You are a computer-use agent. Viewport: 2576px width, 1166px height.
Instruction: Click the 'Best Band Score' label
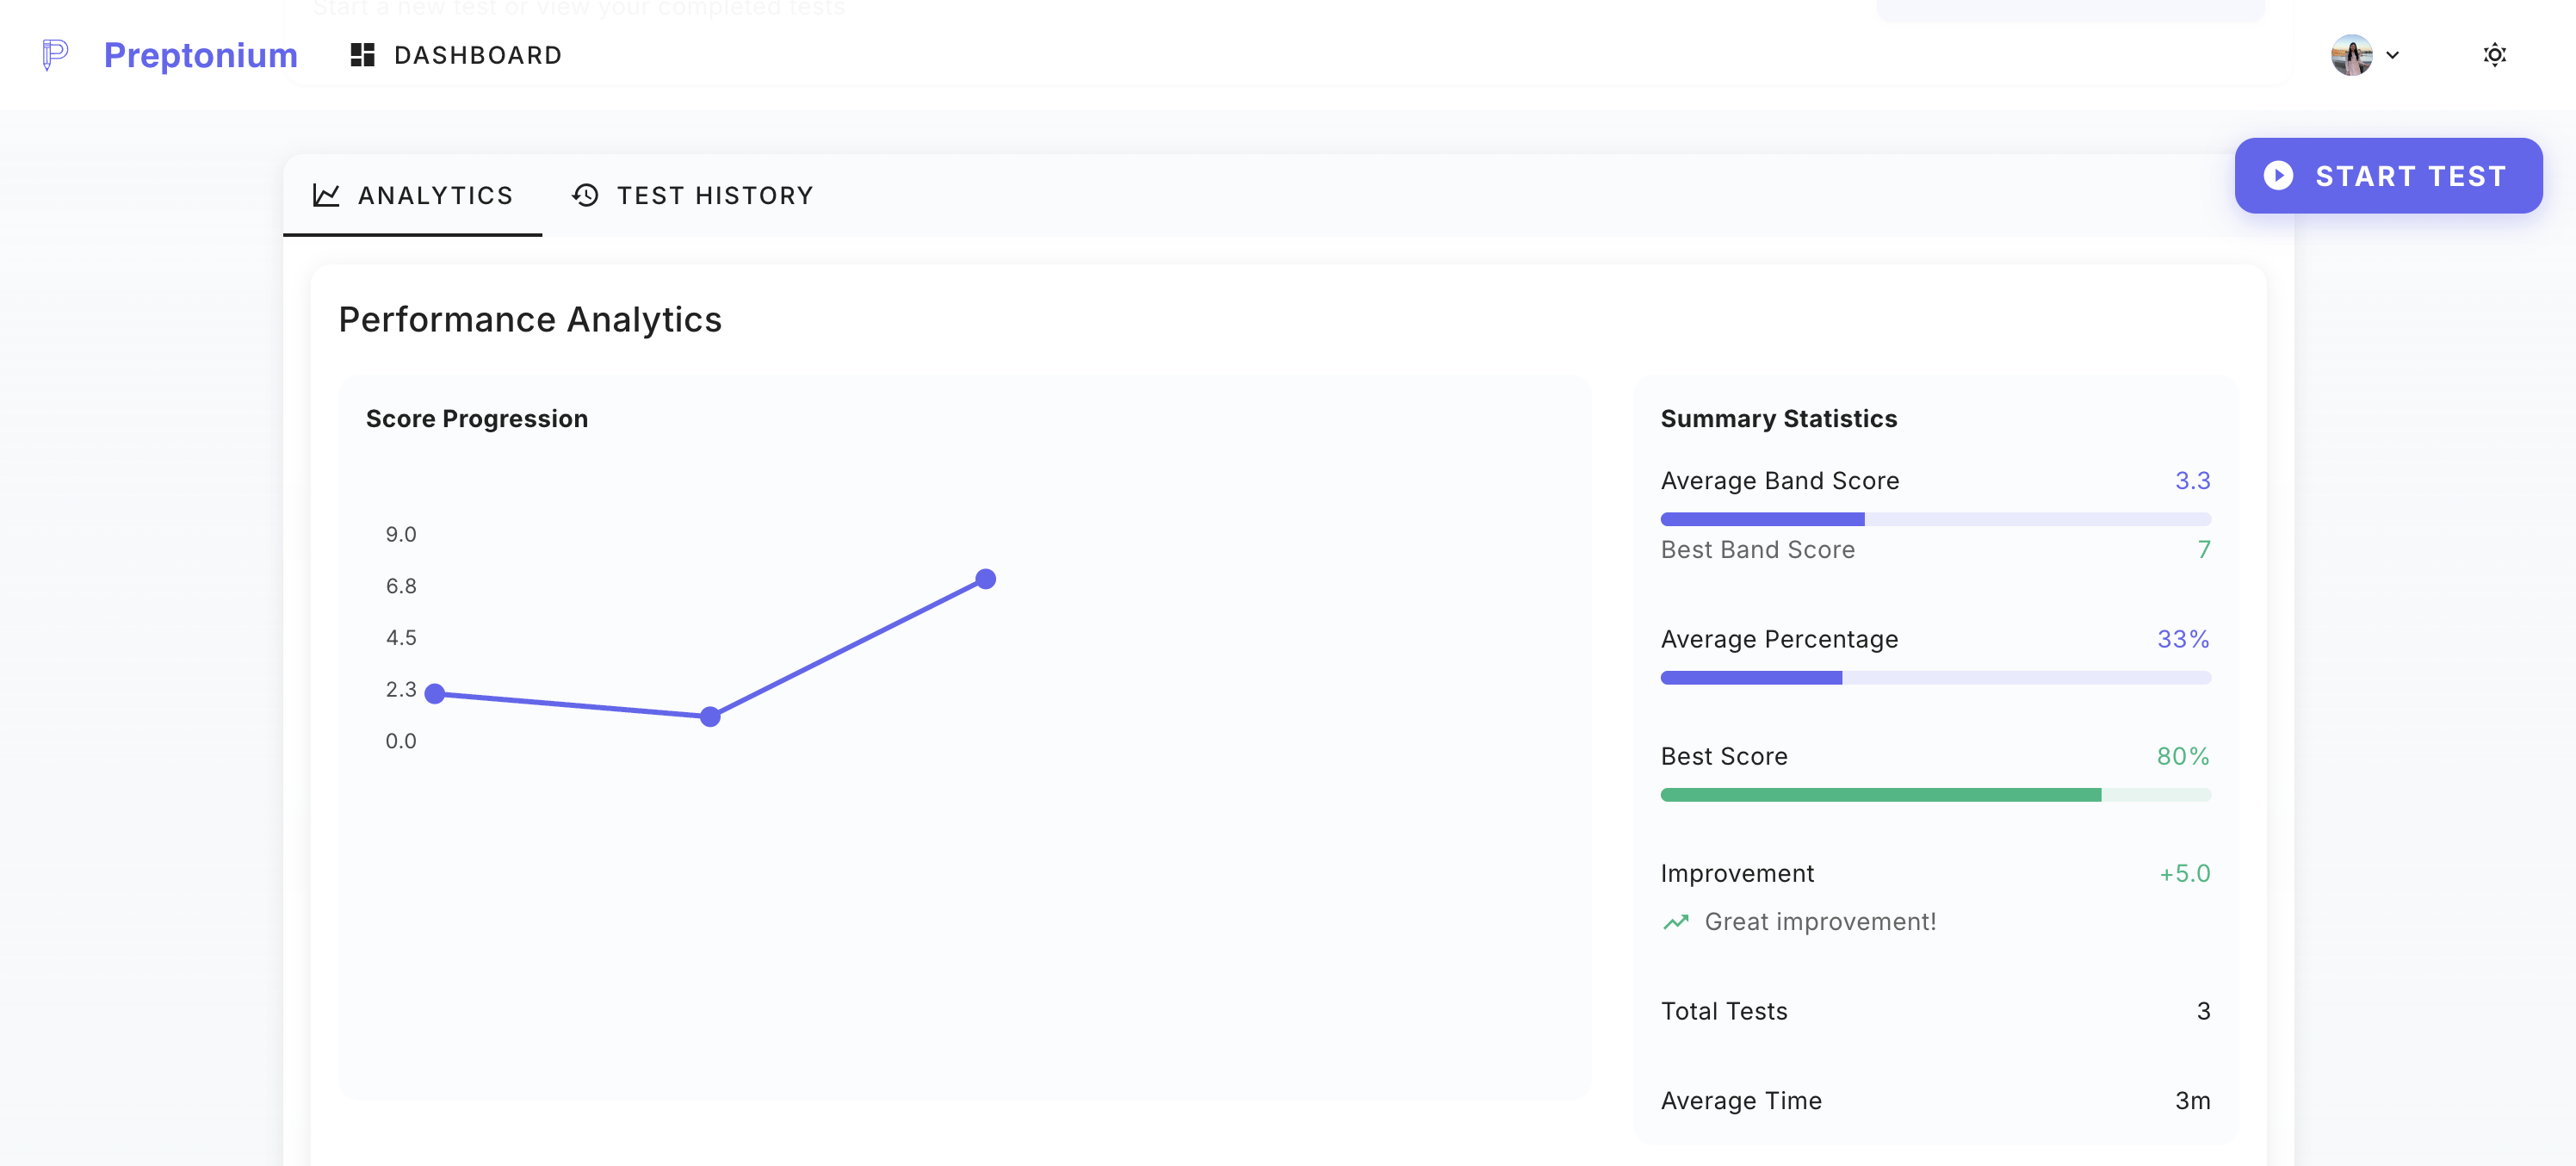point(1758,550)
